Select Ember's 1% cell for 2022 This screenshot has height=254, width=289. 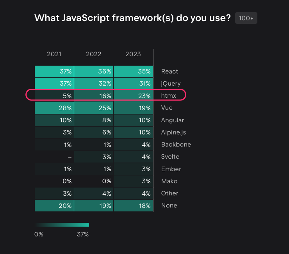[x=94, y=169]
